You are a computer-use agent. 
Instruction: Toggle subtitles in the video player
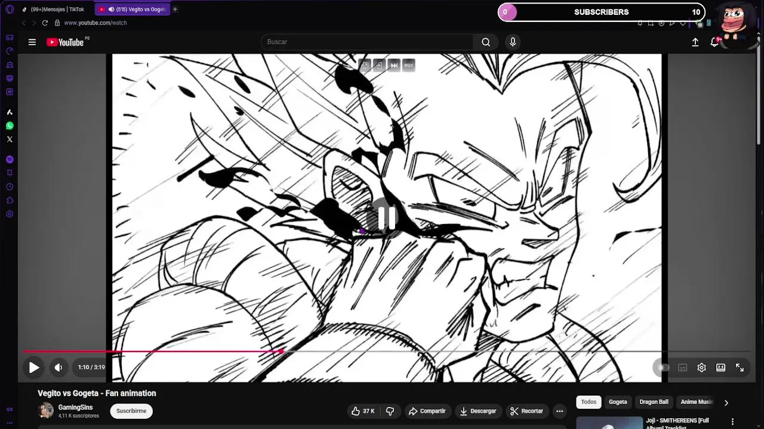(683, 368)
